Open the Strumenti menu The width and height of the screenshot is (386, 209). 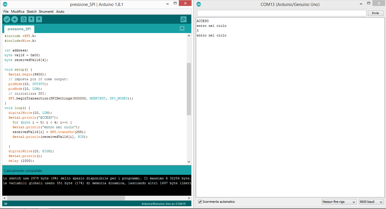(46, 12)
